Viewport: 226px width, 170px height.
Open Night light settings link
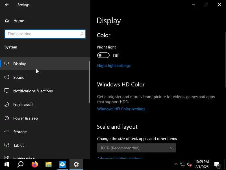[114, 65]
